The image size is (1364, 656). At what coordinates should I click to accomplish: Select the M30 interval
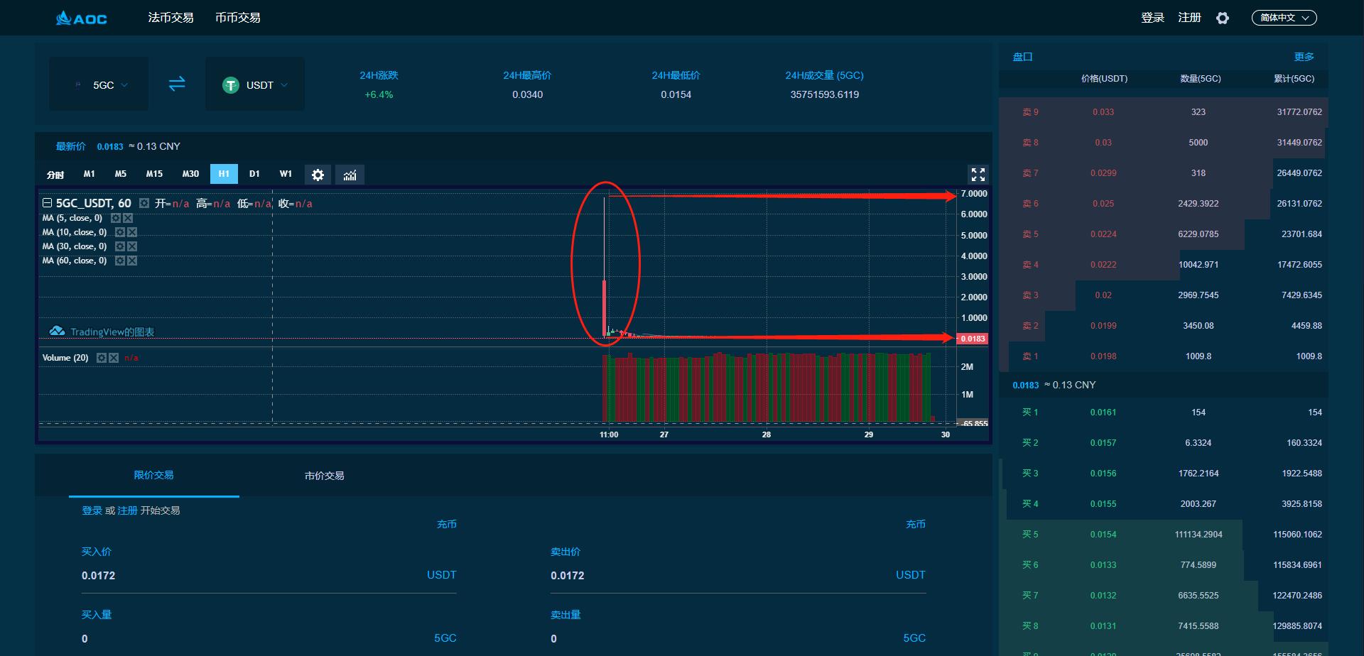(x=190, y=174)
